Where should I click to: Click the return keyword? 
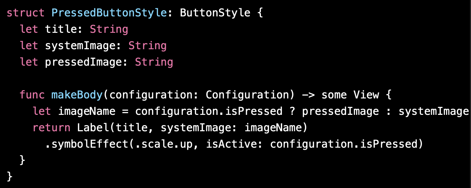pyautogui.click(x=51, y=127)
